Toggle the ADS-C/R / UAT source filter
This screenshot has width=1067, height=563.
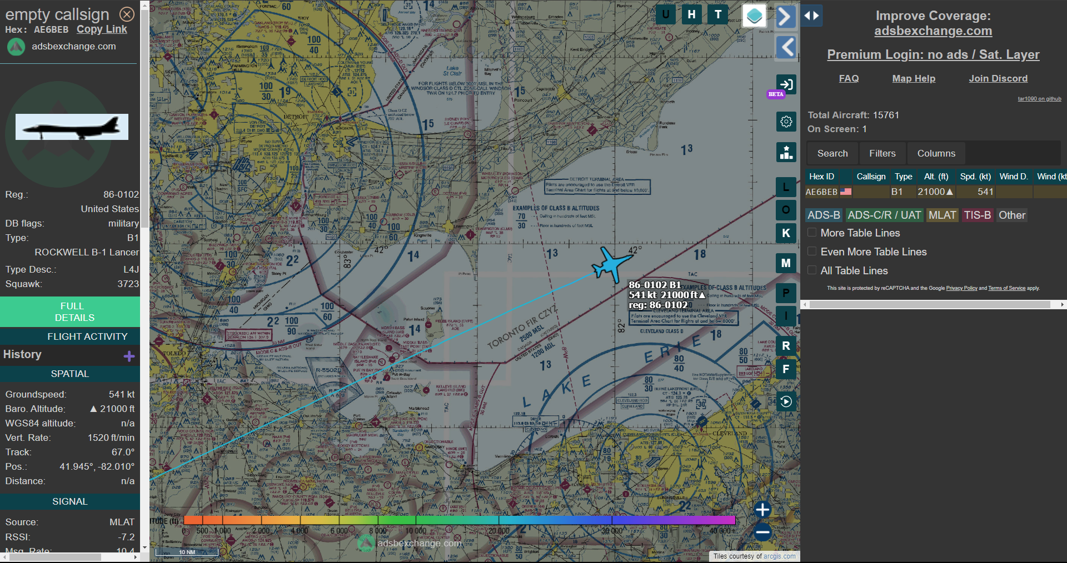(884, 215)
